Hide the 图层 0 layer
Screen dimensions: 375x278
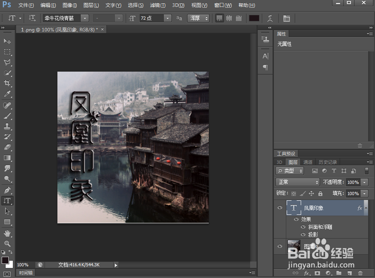click(x=280, y=246)
